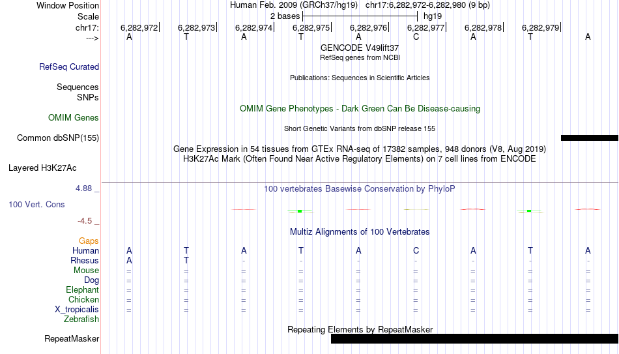
Task: Click 100 vertebrates Basewise Conservation by PhyloP title
Action: [x=360, y=189]
